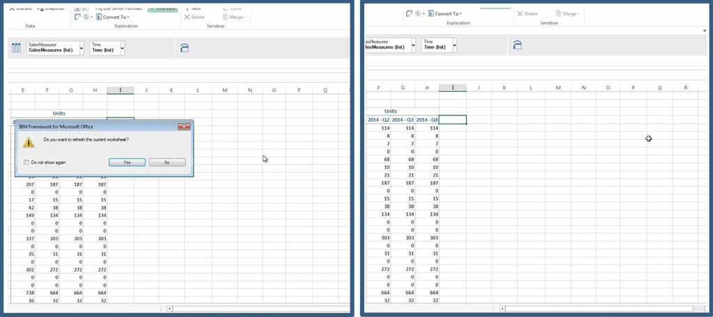This screenshot has width=713, height=317.
Task: Select column R header in right window
Action: [686, 88]
